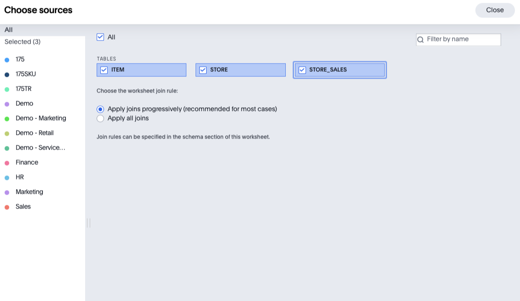Click the sidebar resize handle divider
This screenshot has height=301, width=520.
88,223
